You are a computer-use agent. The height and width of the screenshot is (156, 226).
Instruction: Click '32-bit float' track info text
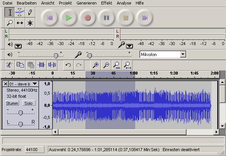tap(16, 96)
